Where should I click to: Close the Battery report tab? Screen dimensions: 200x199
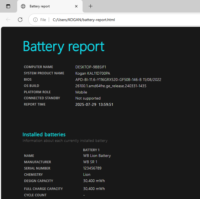(76, 6)
